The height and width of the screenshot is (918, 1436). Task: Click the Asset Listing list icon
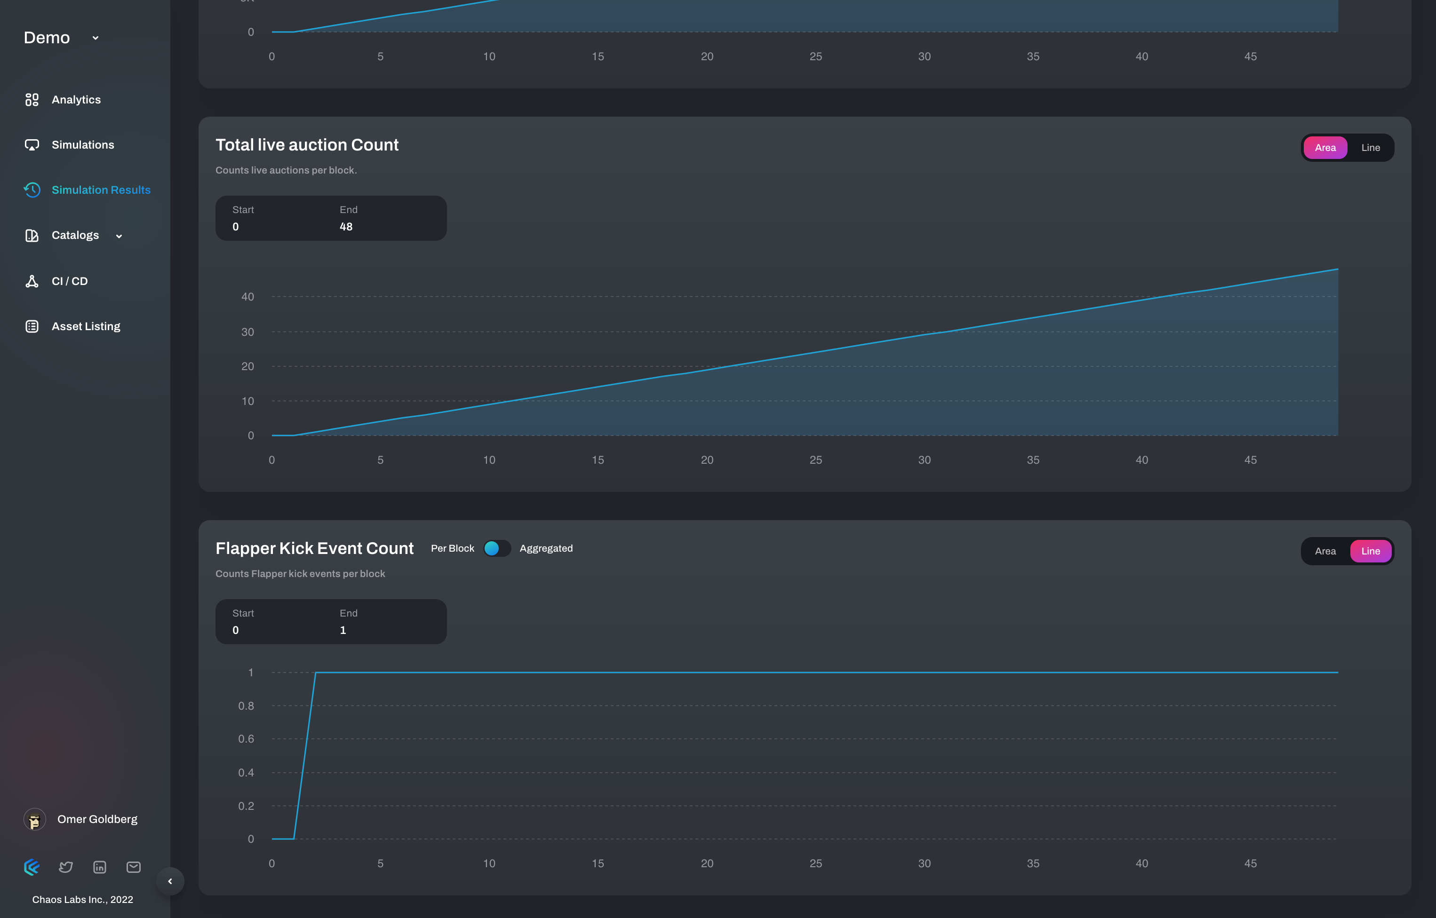[32, 326]
